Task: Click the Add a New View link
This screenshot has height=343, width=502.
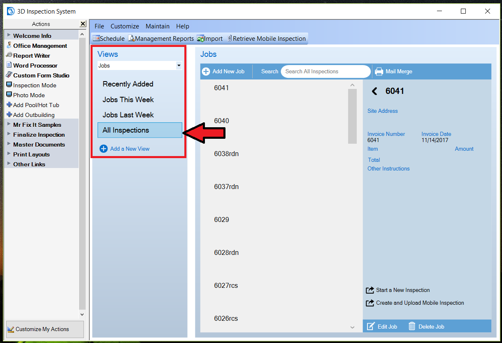Action: 130,149
